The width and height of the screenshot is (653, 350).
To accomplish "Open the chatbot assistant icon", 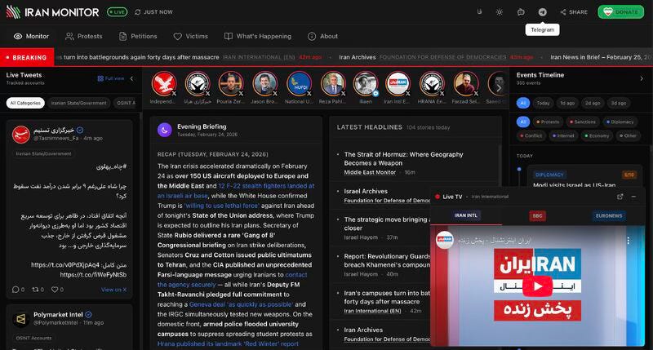I will click(x=521, y=12).
